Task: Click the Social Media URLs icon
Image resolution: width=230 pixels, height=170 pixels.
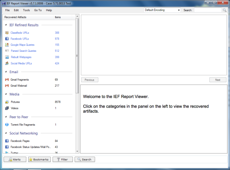Action: (x=7, y=63)
